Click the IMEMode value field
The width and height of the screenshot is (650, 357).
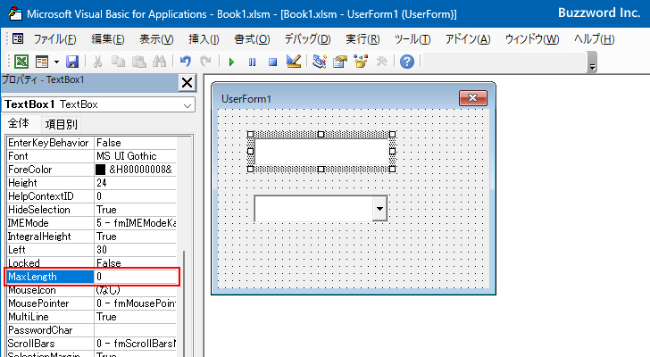pos(136,223)
